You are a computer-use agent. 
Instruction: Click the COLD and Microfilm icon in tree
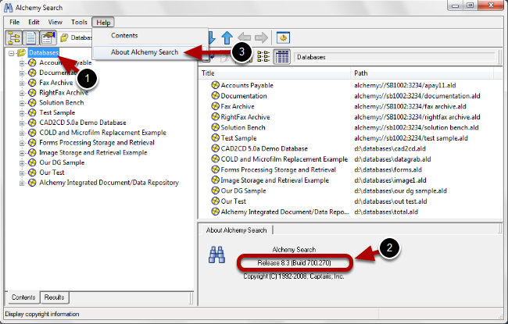point(32,133)
